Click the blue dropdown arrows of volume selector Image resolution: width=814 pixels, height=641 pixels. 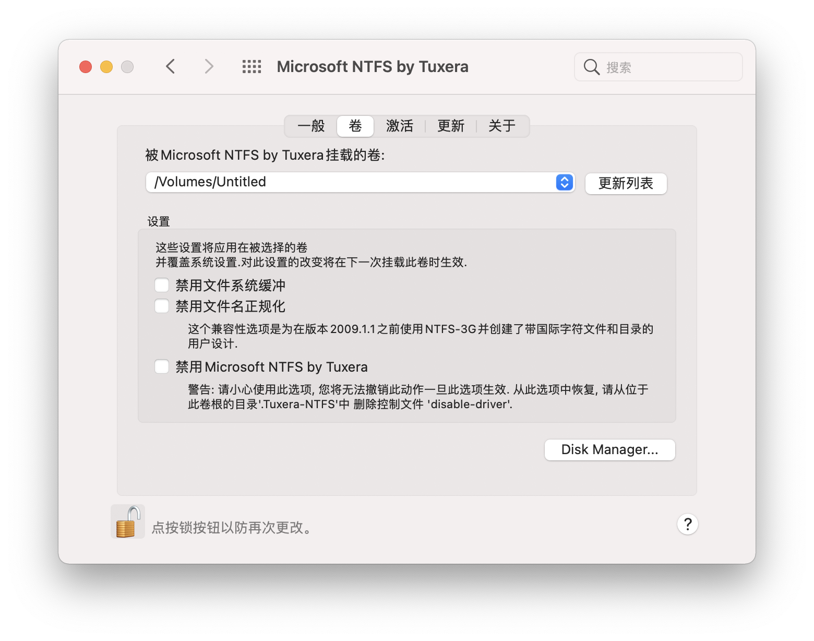(565, 182)
